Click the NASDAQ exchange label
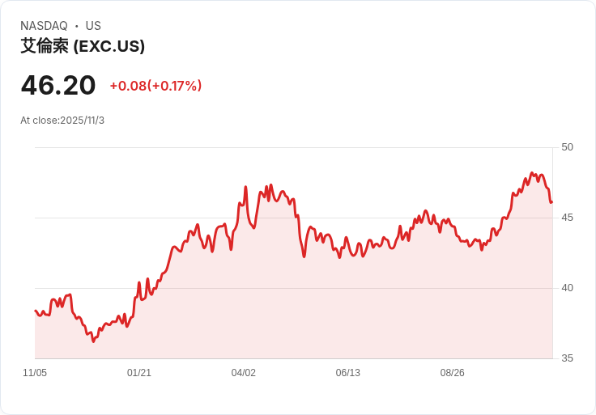 (x=44, y=26)
